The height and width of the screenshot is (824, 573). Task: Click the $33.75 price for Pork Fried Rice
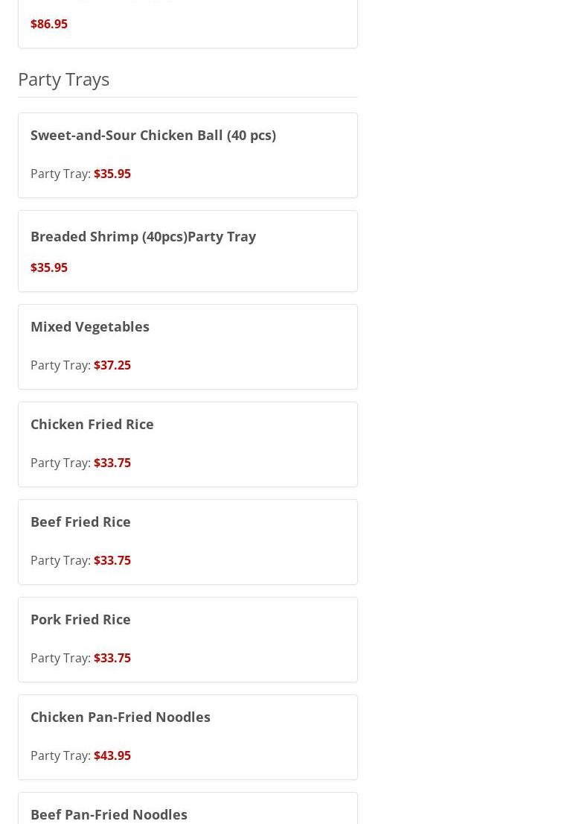[112, 658]
